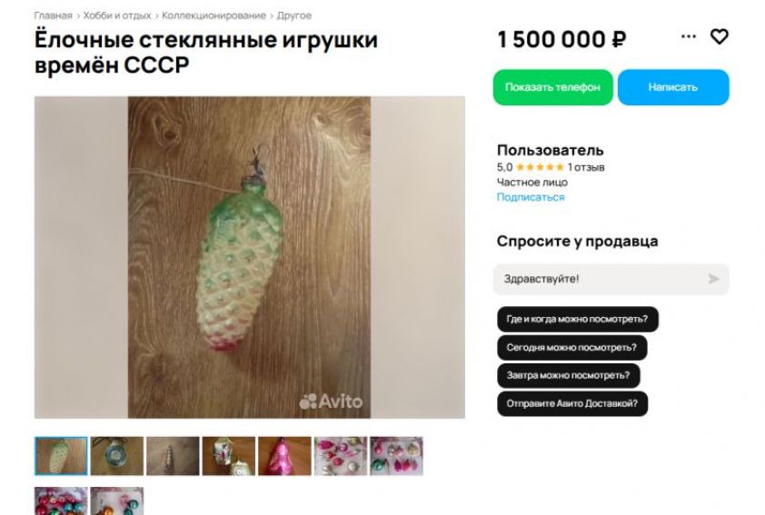Open Хобби и отдых breadcrumb
The width and height of the screenshot is (765, 515).
[117, 15]
